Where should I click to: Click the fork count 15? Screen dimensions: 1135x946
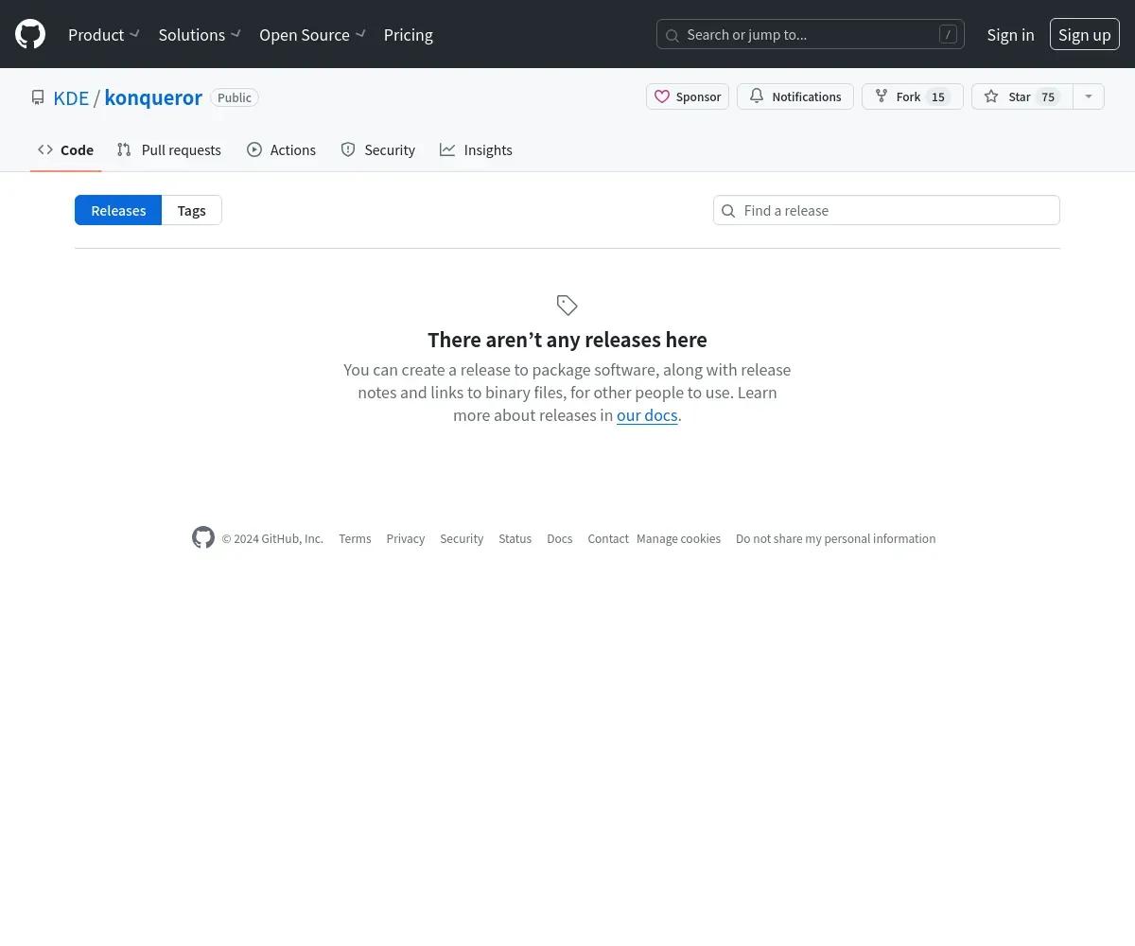pyautogui.click(x=938, y=96)
